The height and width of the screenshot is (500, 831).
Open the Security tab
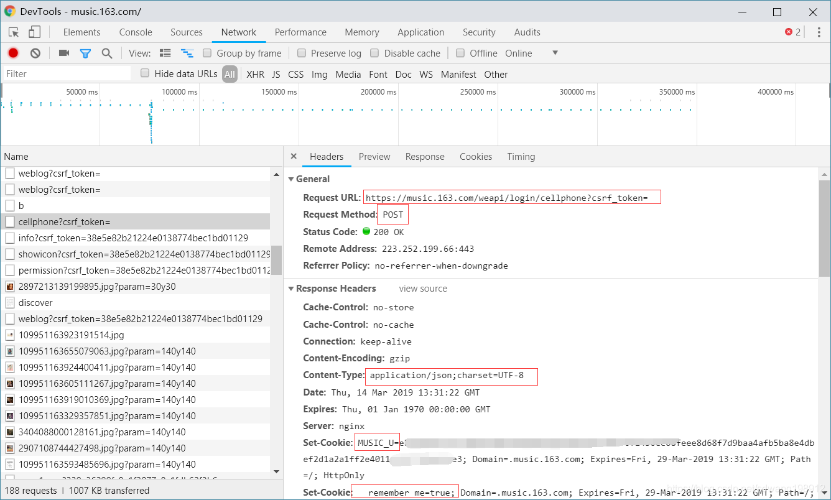[479, 32]
